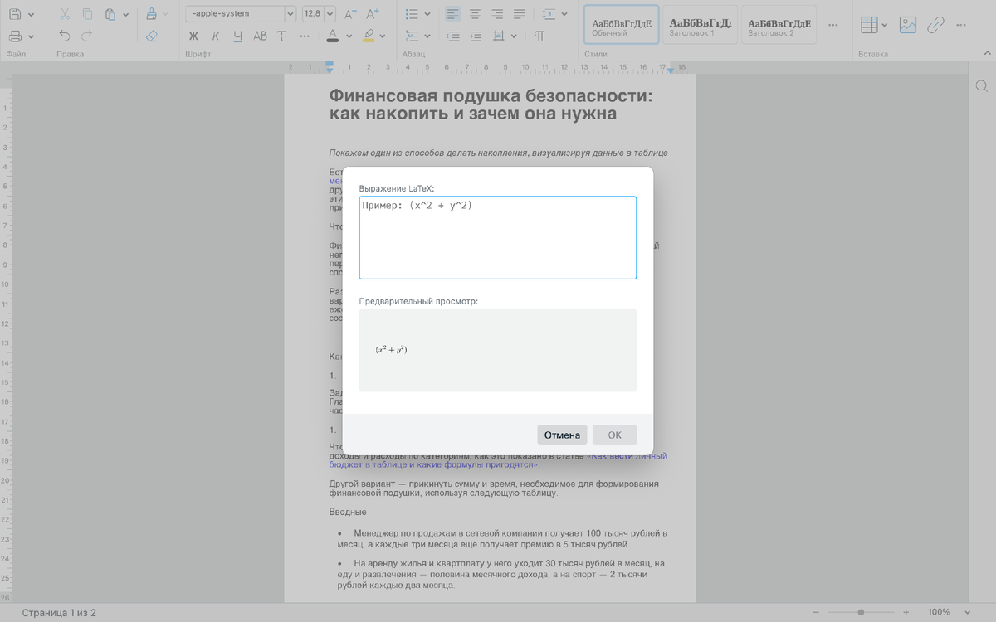Viewport: 996px width, 622px height.
Task: Open the bulleted list style dropdown
Action: [427, 15]
